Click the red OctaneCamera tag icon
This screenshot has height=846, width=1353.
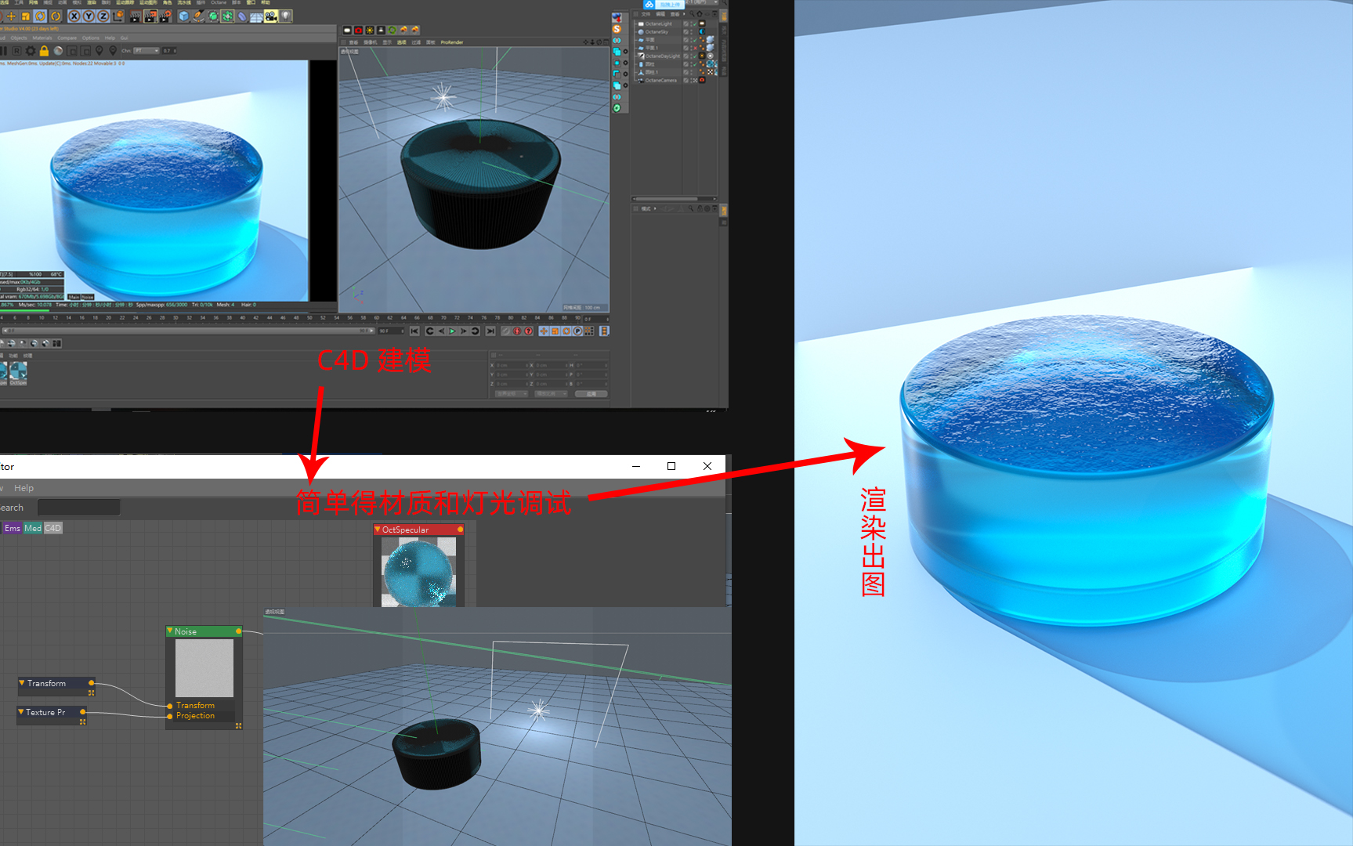[702, 80]
